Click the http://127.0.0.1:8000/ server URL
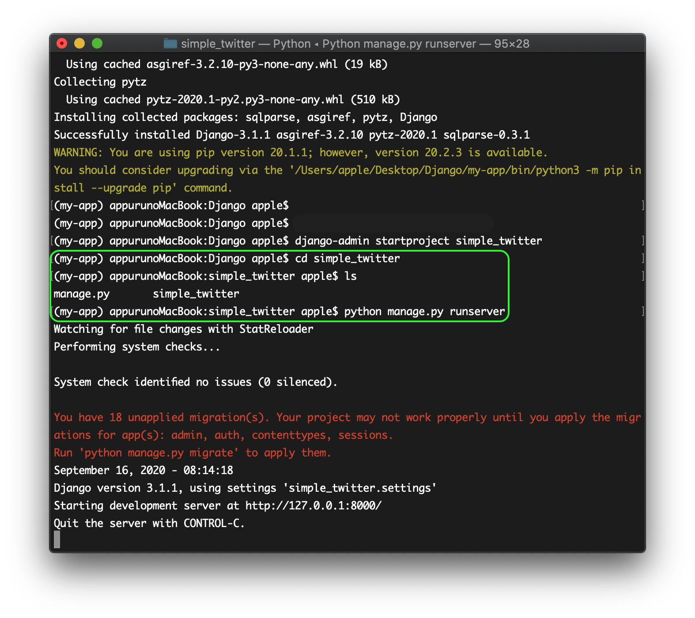 (x=314, y=506)
